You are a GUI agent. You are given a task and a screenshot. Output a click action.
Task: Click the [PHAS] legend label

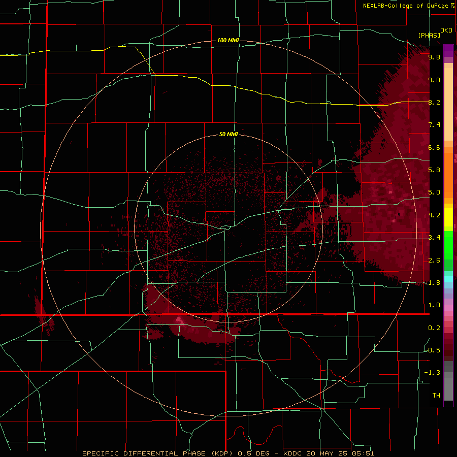click(429, 35)
